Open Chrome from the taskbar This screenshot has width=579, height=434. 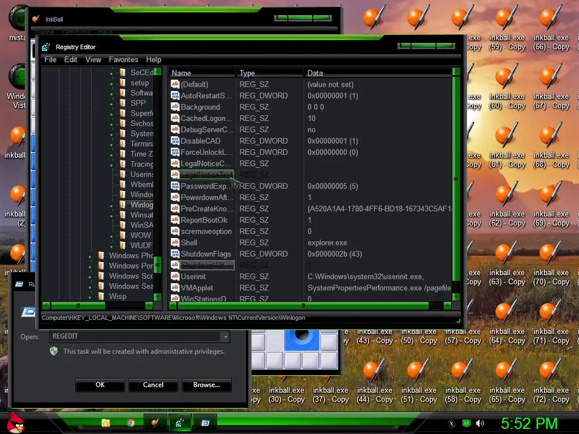[x=131, y=423]
